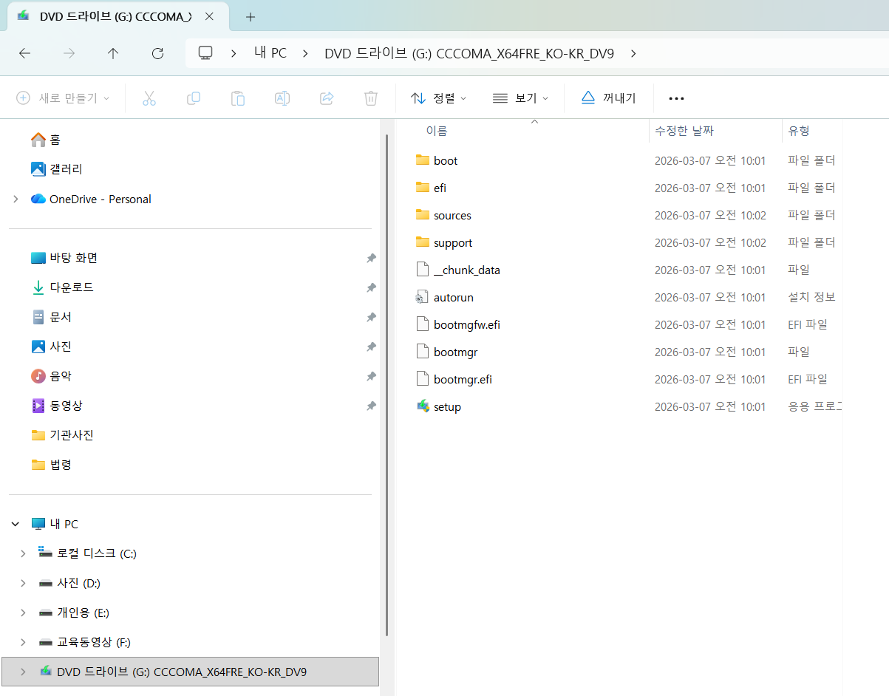Select the setup application icon
889x696 pixels.
pos(423,406)
